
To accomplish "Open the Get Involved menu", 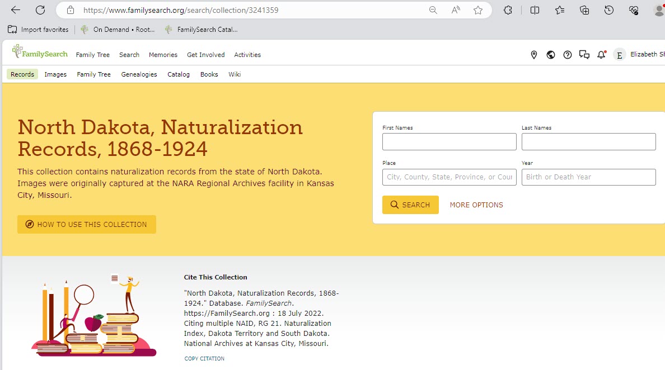I will pyautogui.click(x=204, y=54).
